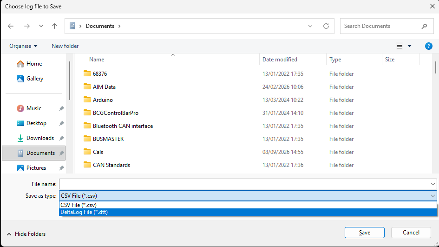Sort by the Size column header
The height and width of the screenshot is (247, 439).
(x=390, y=60)
